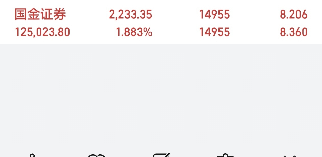The width and height of the screenshot is (322, 157).
Task: Tap the heart favorite icon
Action: (x=97, y=155)
